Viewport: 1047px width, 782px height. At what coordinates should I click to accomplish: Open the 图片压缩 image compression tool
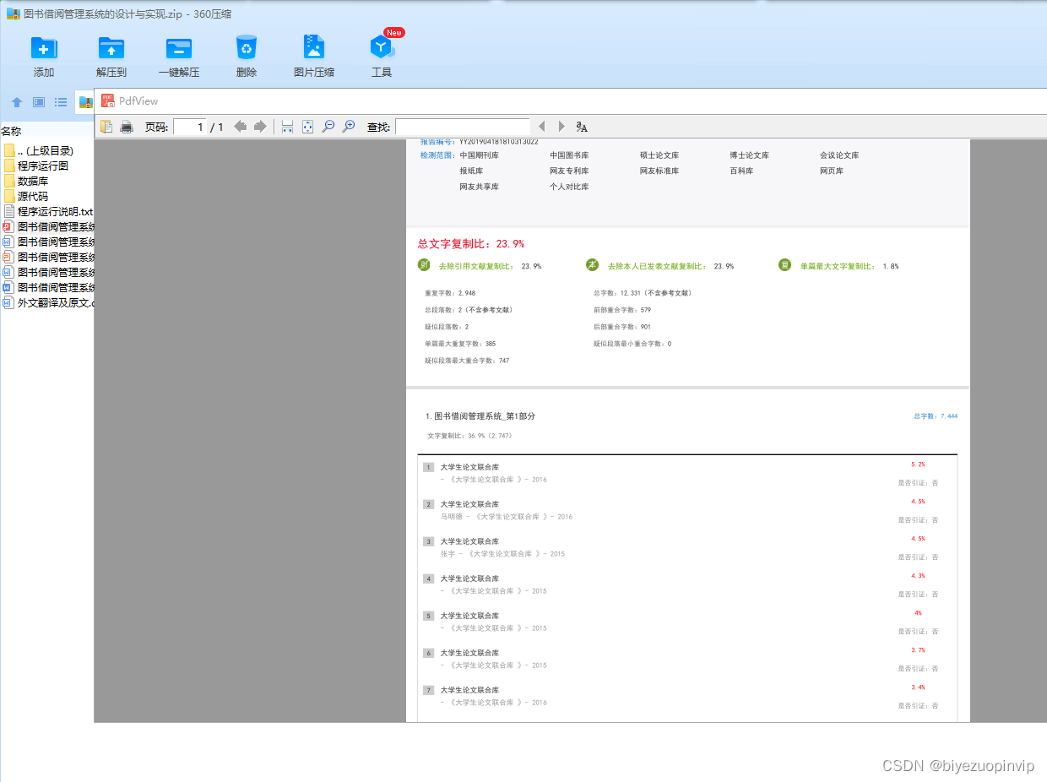point(314,47)
